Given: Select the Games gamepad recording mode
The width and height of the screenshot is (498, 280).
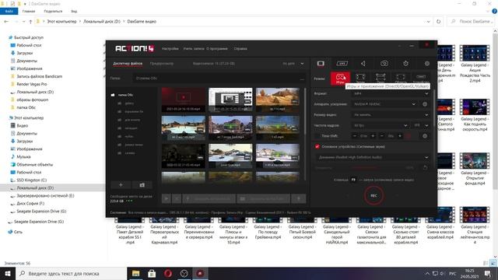Looking at the screenshot, I should tap(340, 78).
